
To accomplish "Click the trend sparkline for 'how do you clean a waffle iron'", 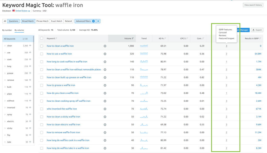I will click(144, 93).
